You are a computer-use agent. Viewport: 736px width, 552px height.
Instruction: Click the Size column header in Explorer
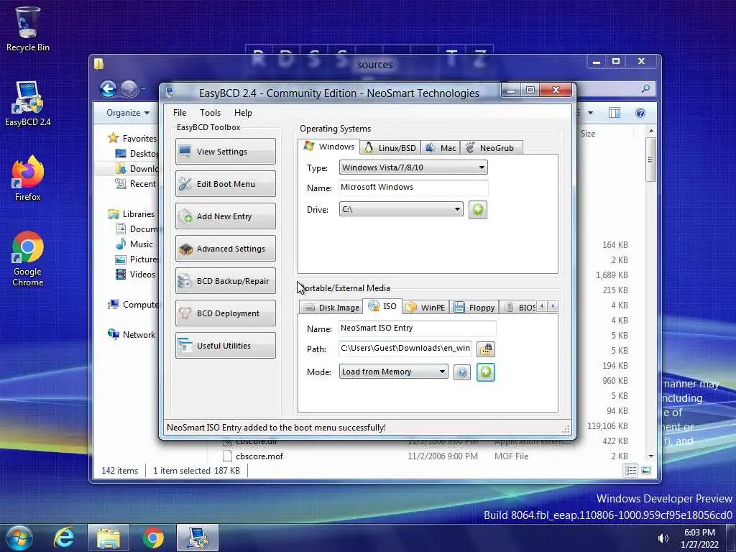point(588,134)
